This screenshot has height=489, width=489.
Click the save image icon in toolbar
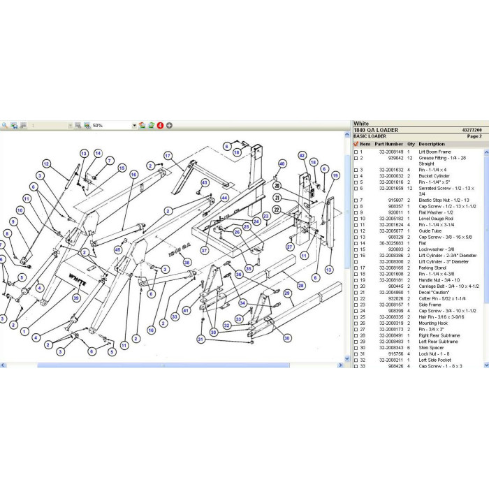[14, 125]
